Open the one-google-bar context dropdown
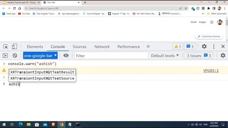The image size is (228, 128). pos(40,55)
